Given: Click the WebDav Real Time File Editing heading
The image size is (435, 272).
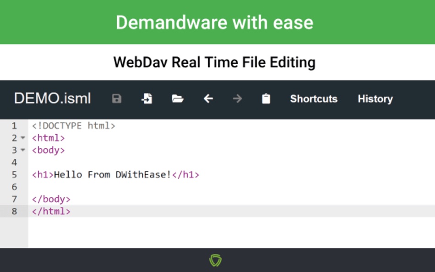Looking at the screenshot, I should 214,62.
